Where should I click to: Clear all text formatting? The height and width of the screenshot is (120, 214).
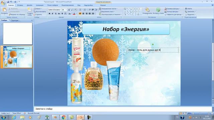pyautogui.click(x=76, y=10)
